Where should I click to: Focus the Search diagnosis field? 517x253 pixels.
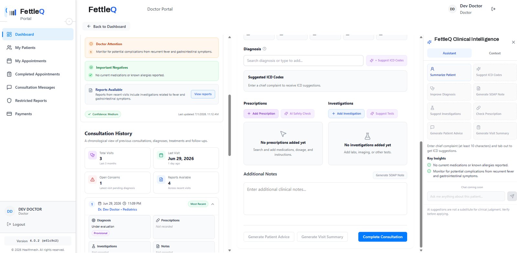(x=303, y=61)
